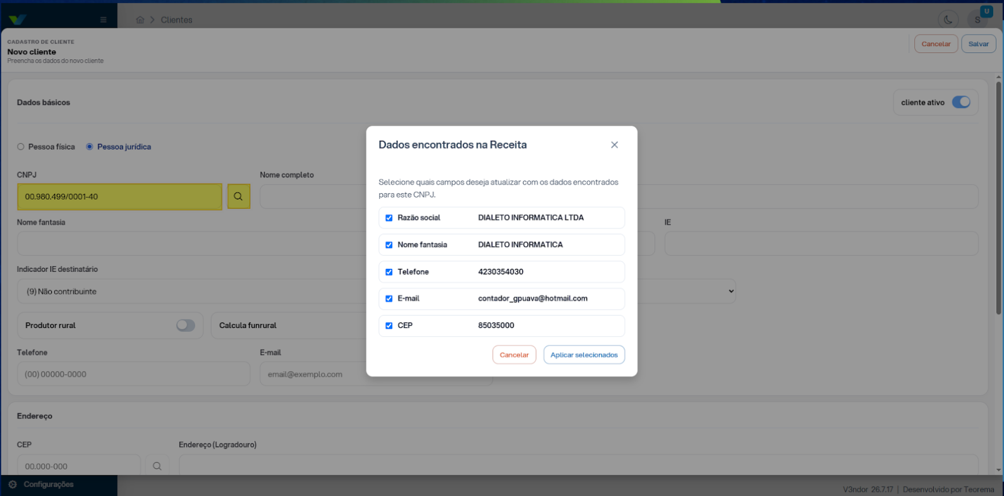Toggle the cliente ativo switch
Image resolution: width=1004 pixels, height=496 pixels.
(x=961, y=102)
